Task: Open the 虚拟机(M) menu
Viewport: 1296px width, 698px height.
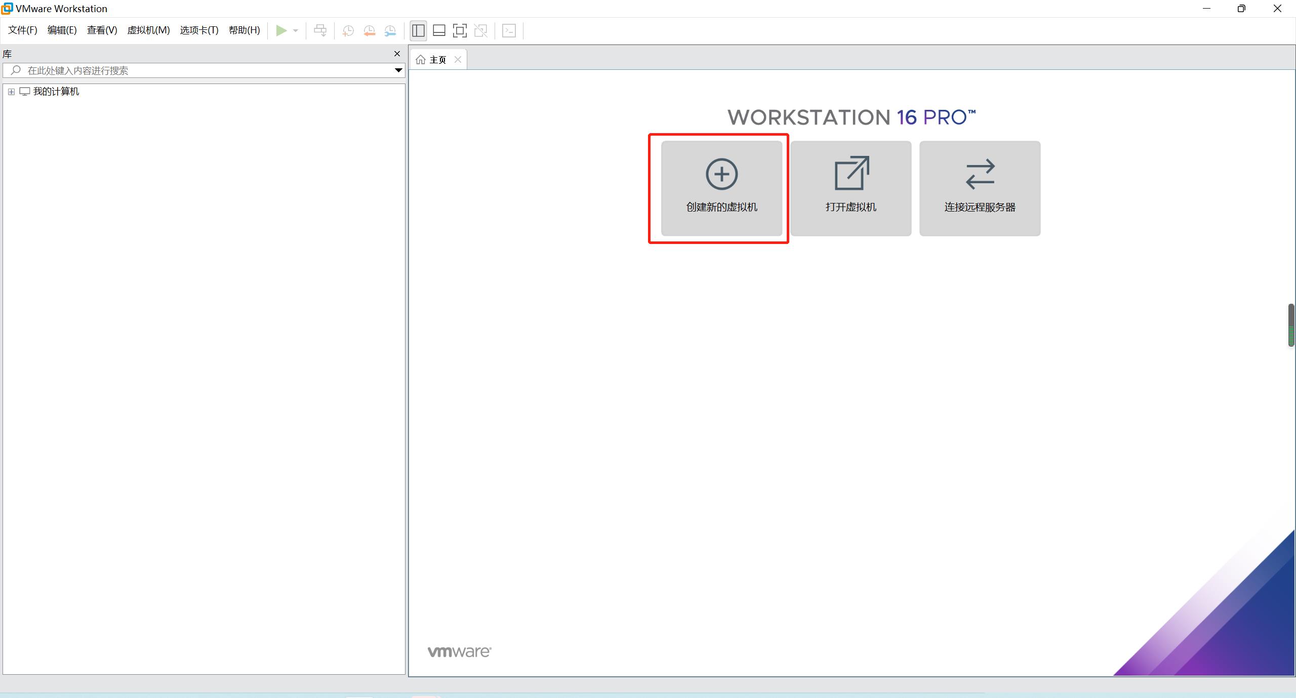Action: pos(148,30)
